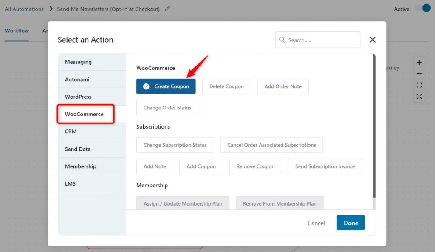
Task: Open the CRM category
Action: click(92, 131)
